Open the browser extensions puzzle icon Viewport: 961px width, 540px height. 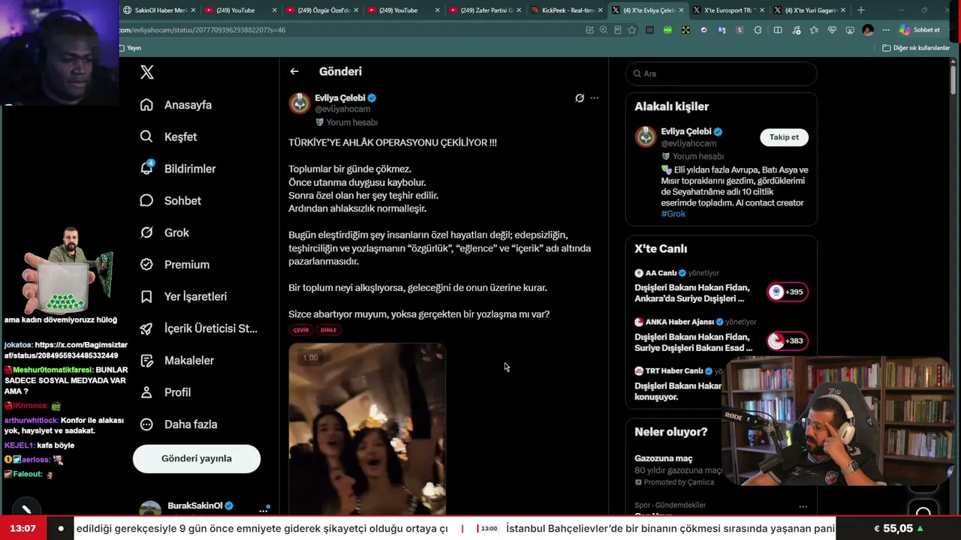click(x=758, y=30)
